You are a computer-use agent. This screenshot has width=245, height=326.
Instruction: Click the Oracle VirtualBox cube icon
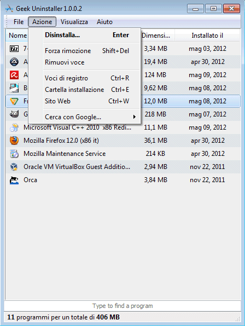click(14, 167)
